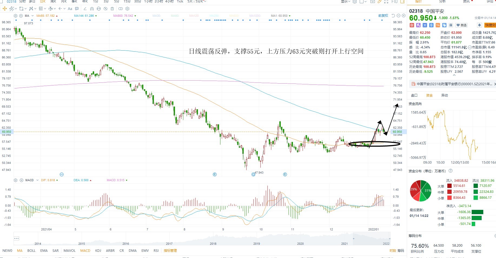Open 指标管理 indicator management
The image size is (496, 258).
(x=170, y=251)
